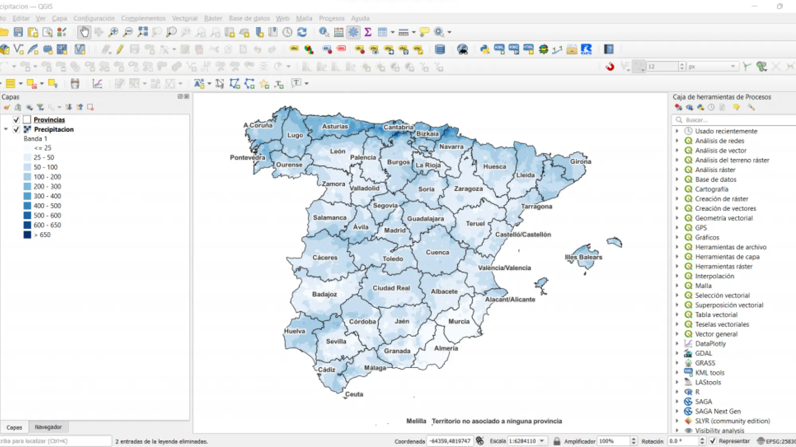Open the Save Project icon
Screen dimensions: 796x447
(x=19, y=32)
